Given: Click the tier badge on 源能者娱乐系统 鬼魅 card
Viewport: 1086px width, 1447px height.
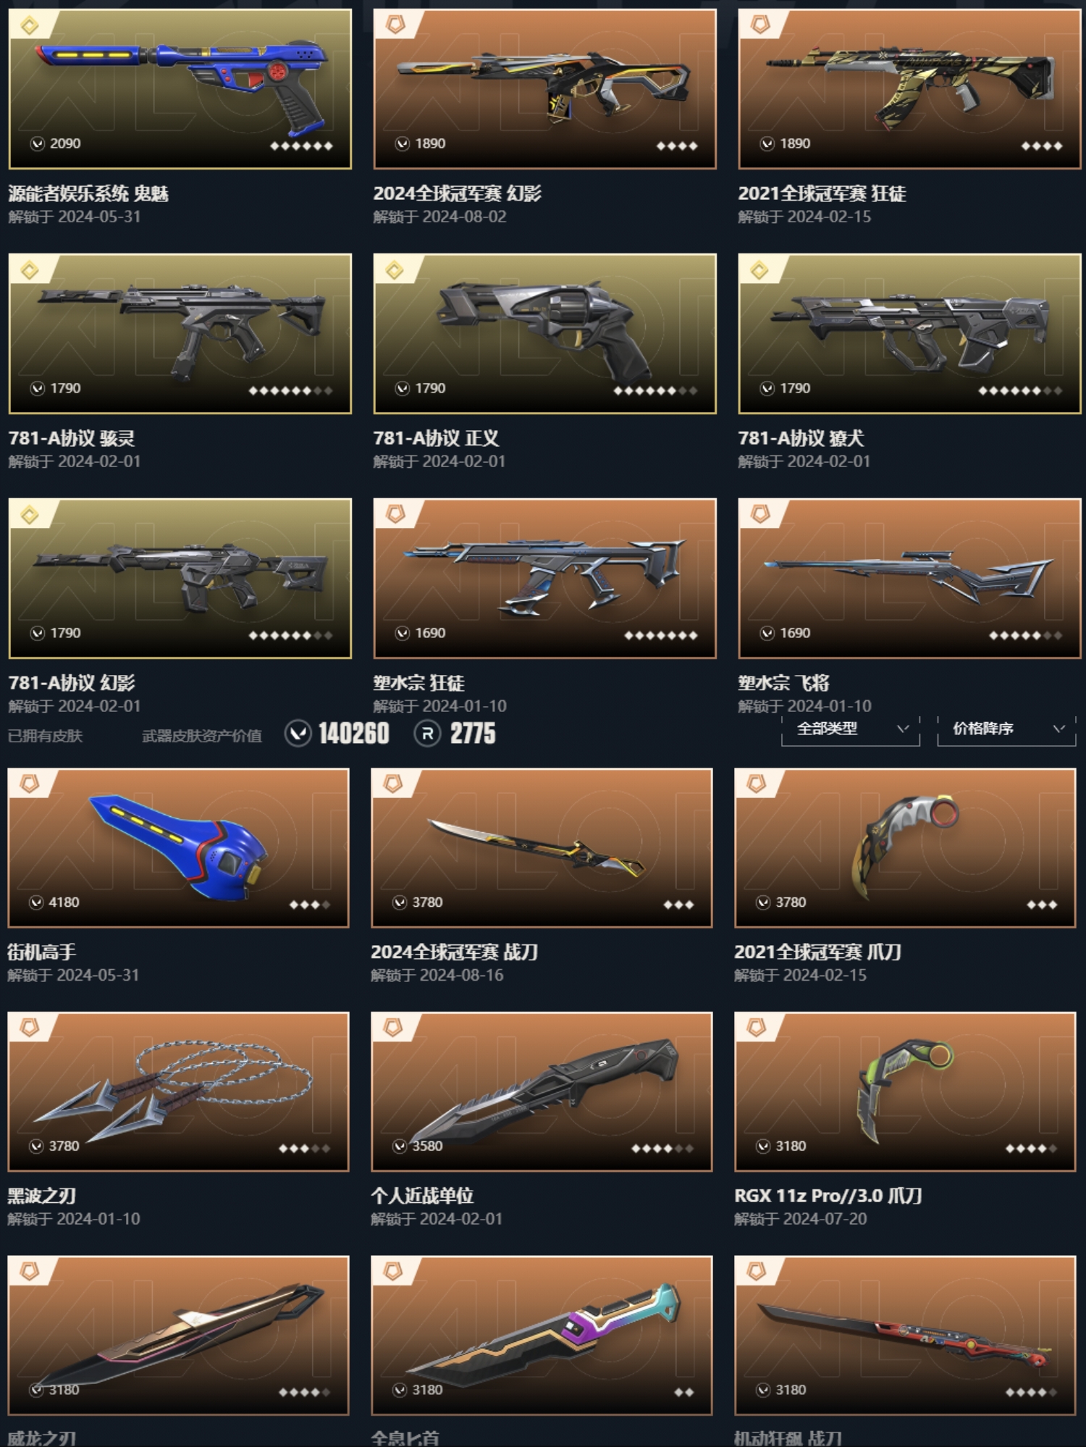Looking at the screenshot, I should [x=30, y=26].
